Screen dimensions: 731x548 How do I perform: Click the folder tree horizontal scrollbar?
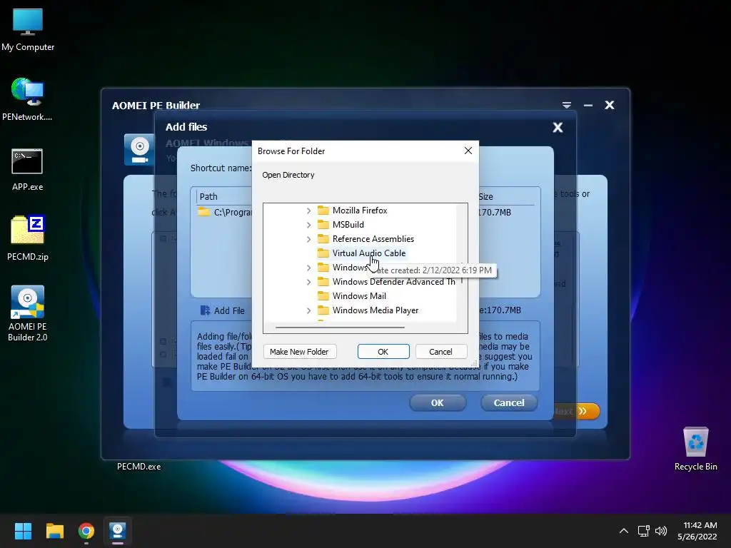tap(340, 327)
